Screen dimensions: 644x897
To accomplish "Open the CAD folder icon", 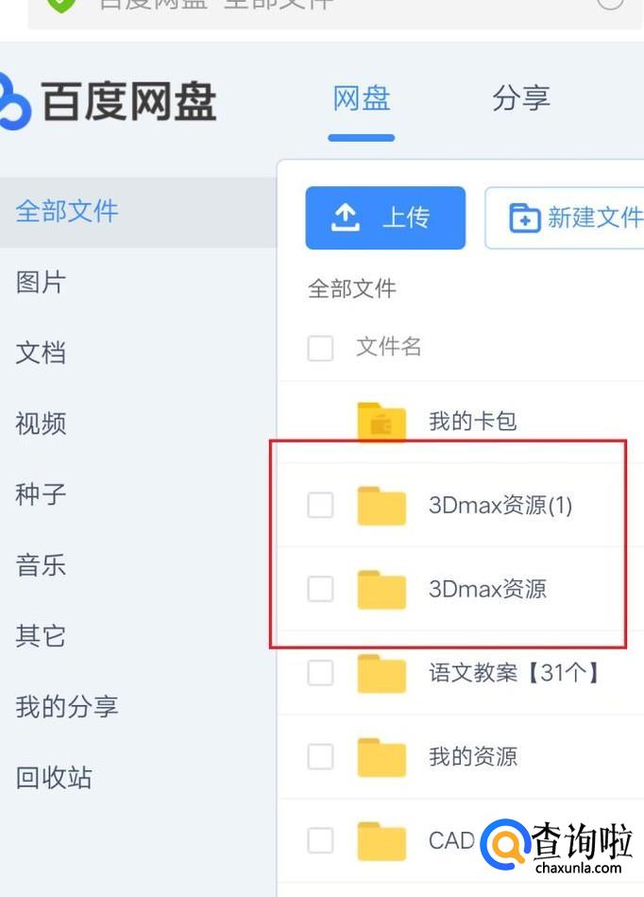I will click(381, 840).
